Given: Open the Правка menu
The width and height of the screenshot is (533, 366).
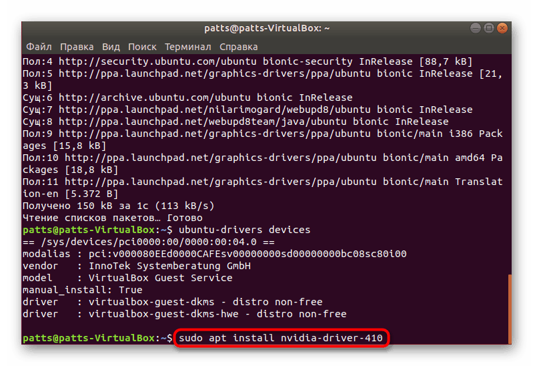Looking at the screenshot, I should (x=77, y=47).
